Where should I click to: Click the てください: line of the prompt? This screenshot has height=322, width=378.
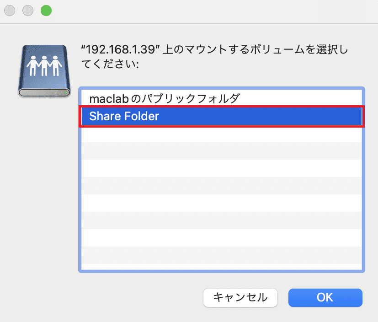tap(110, 64)
